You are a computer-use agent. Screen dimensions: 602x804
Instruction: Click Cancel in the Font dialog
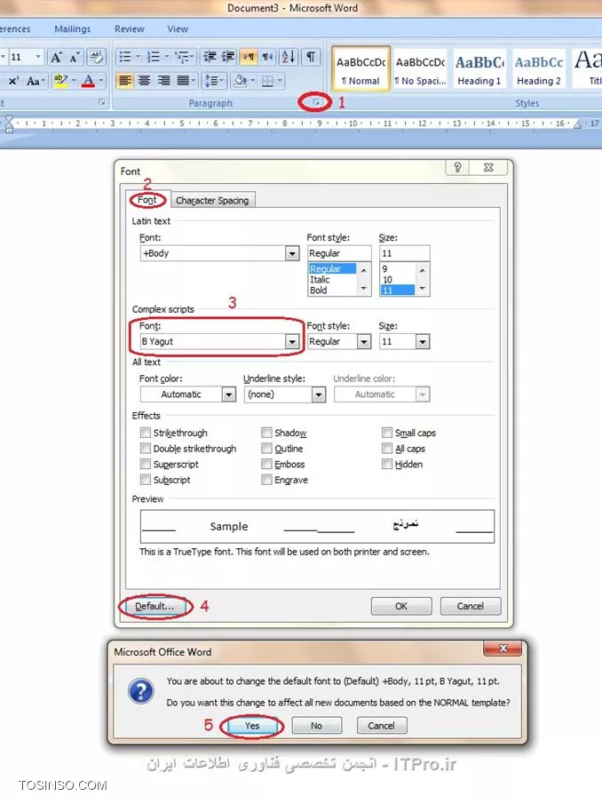471,606
